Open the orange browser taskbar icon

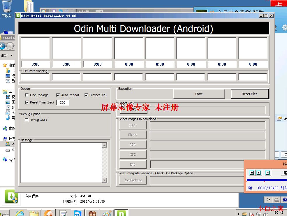click(48, 213)
